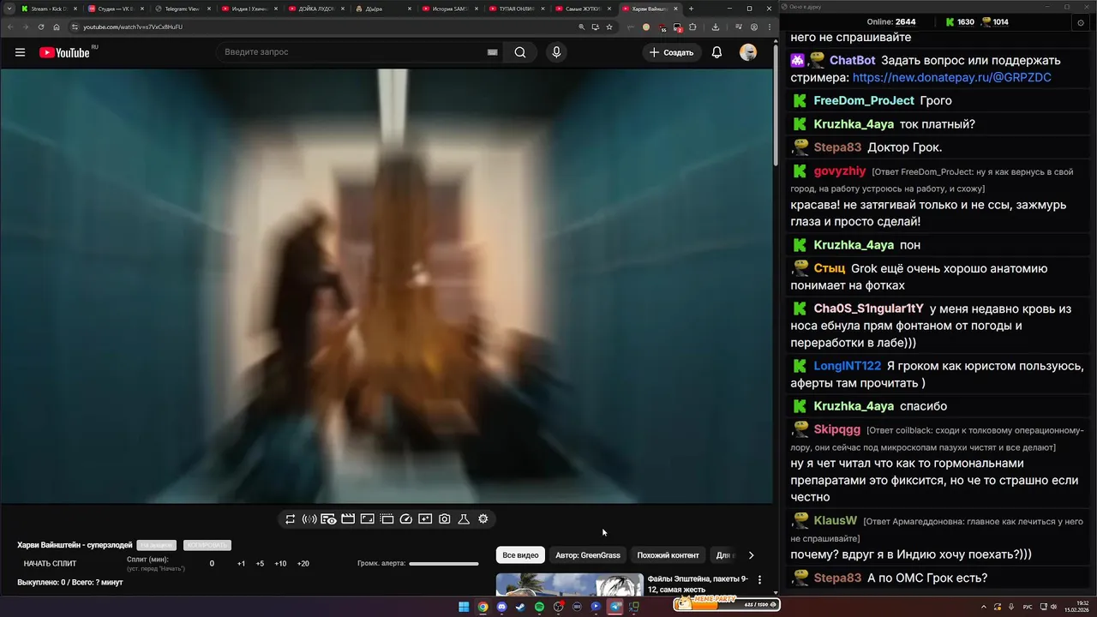The width and height of the screenshot is (1097, 617).
Task: Open Chrome tab search dropdown arrow
Action: point(9,9)
